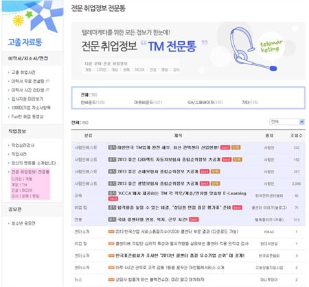Open the article 상담사 힘들게 하는 블랙컨슈머
The height and width of the screenshot is (287, 309).
click(159, 279)
